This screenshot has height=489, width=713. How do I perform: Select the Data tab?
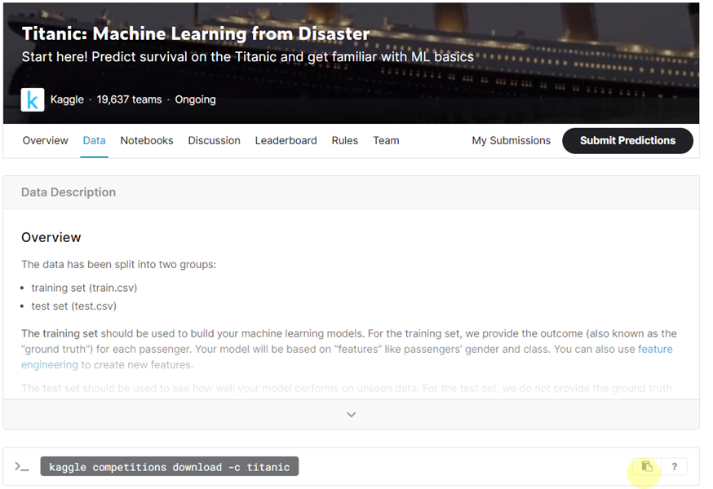pyautogui.click(x=94, y=141)
